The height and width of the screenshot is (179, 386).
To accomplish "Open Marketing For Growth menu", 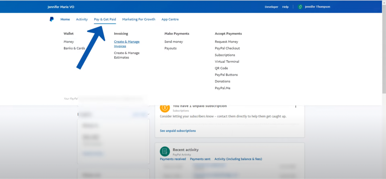I will (x=139, y=20).
